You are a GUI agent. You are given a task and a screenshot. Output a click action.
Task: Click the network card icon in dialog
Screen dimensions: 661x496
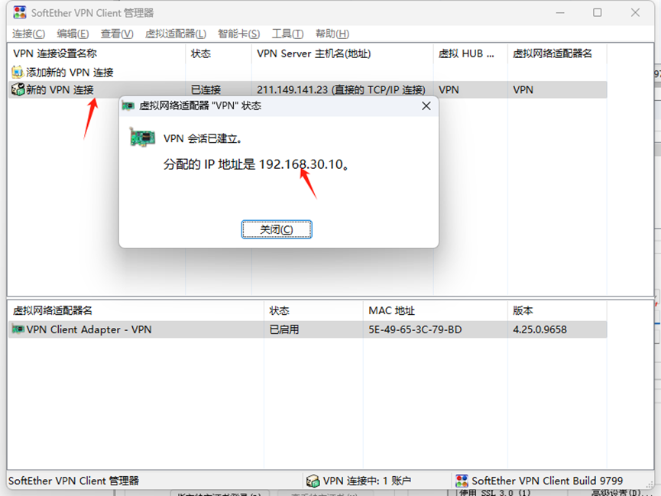pyautogui.click(x=142, y=137)
